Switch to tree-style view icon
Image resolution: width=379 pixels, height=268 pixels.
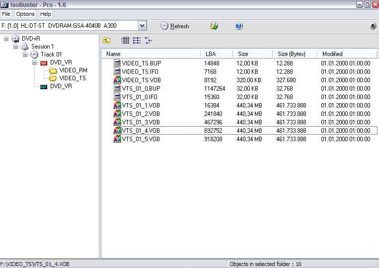[x=148, y=41]
